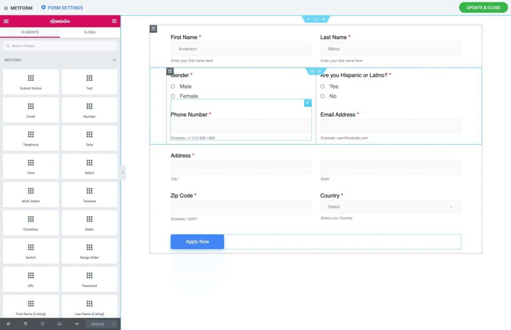Image resolution: width=511 pixels, height=330 pixels.
Task: Open the Navigator layers icon
Action: pyautogui.click(x=26, y=324)
